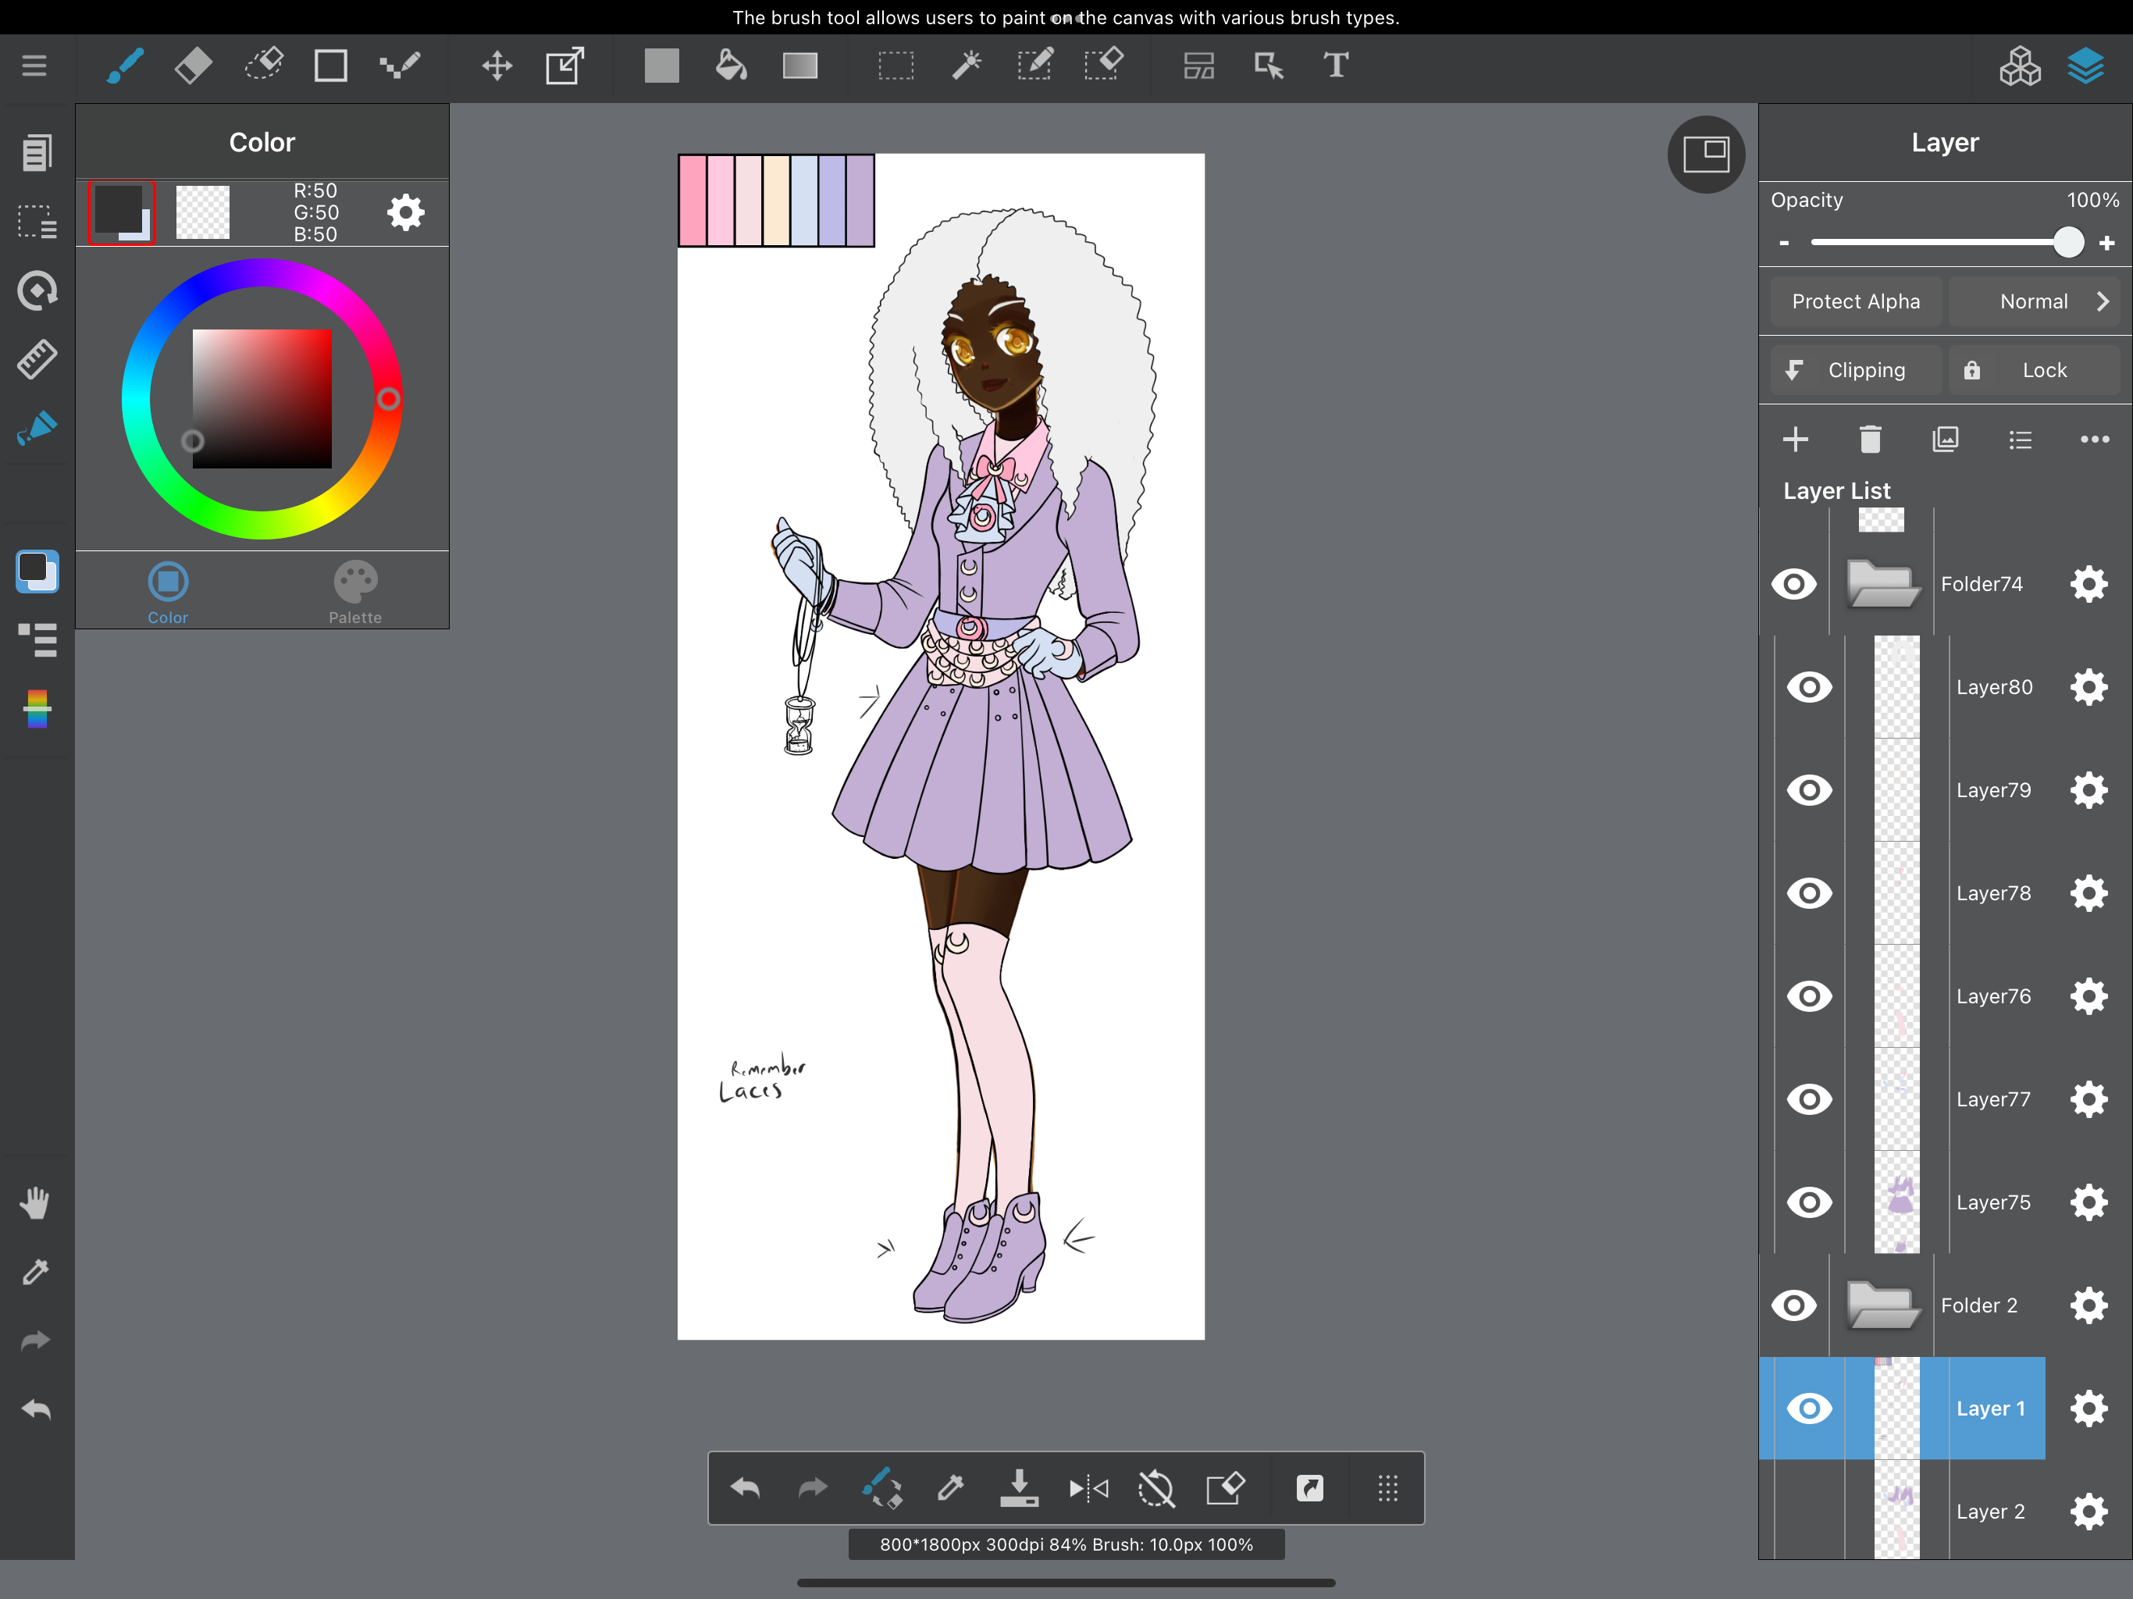The width and height of the screenshot is (2133, 1599).
Task: Delete layer with trash icon
Action: (x=1870, y=440)
